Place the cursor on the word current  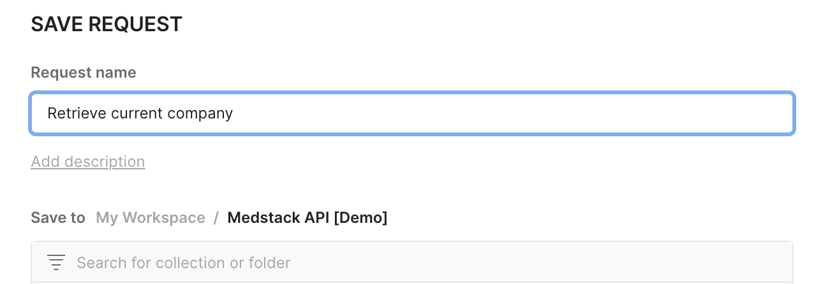[137, 114]
